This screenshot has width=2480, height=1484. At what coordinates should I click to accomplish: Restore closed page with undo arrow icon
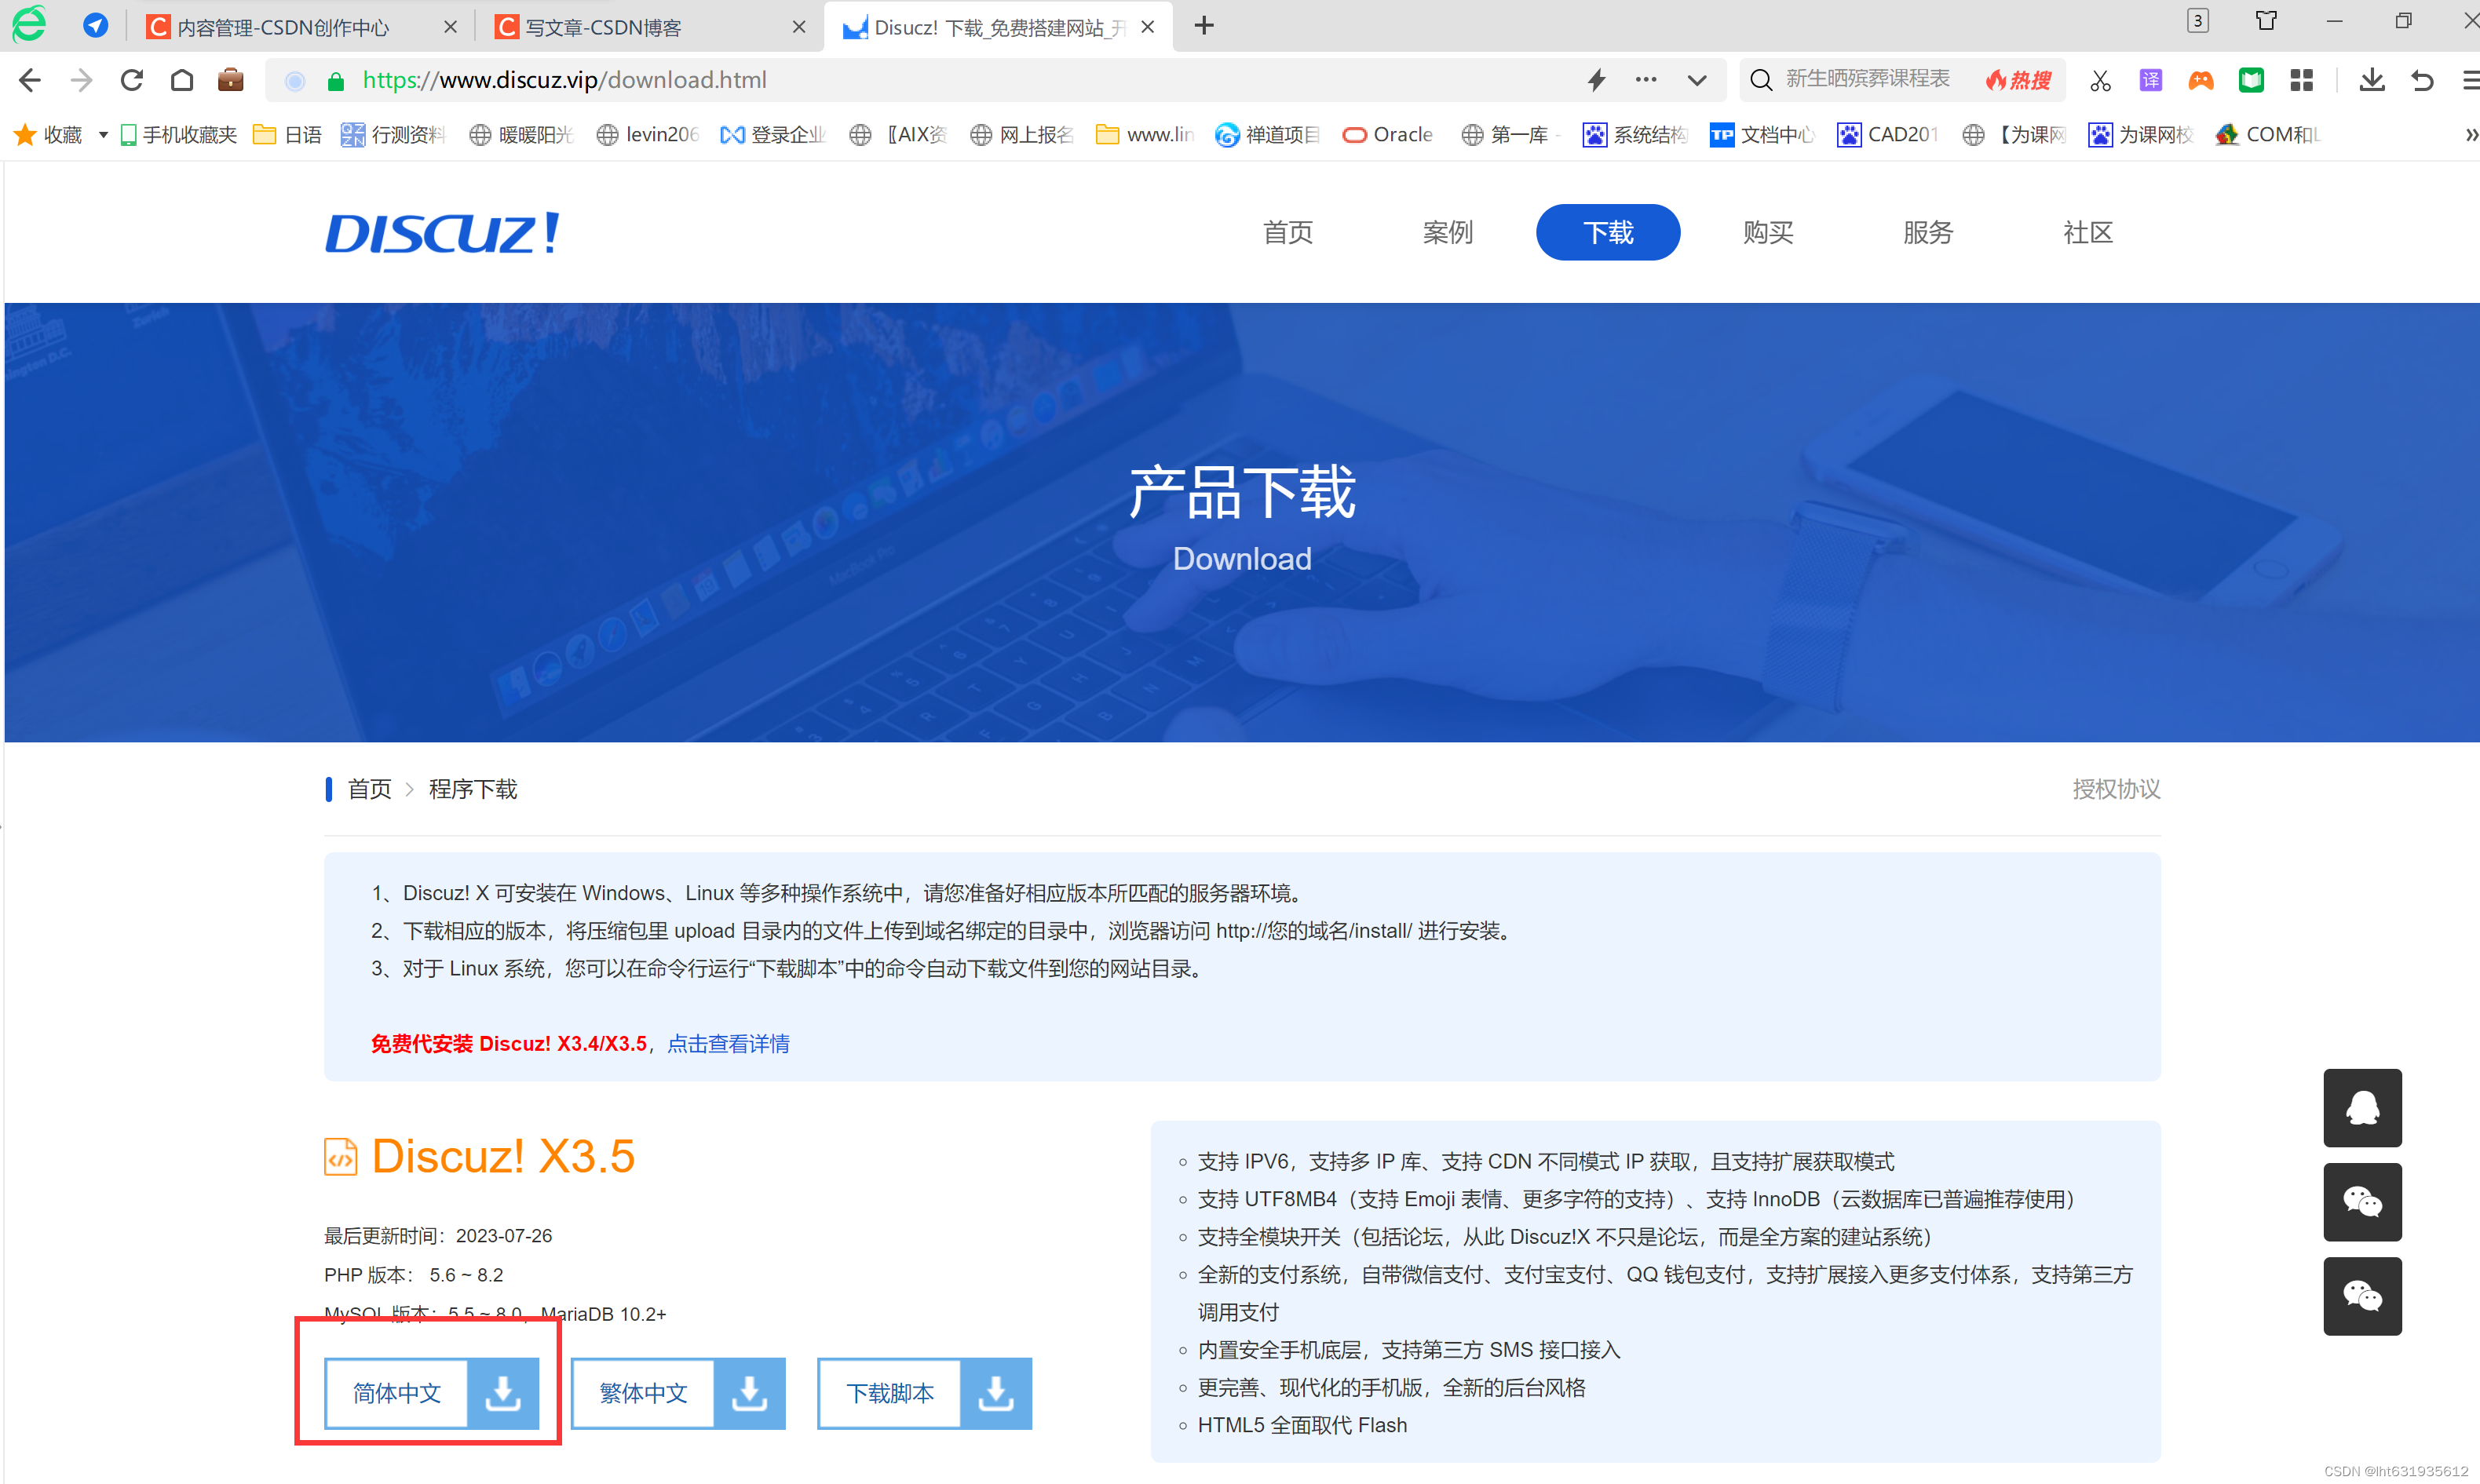[x=2422, y=80]
